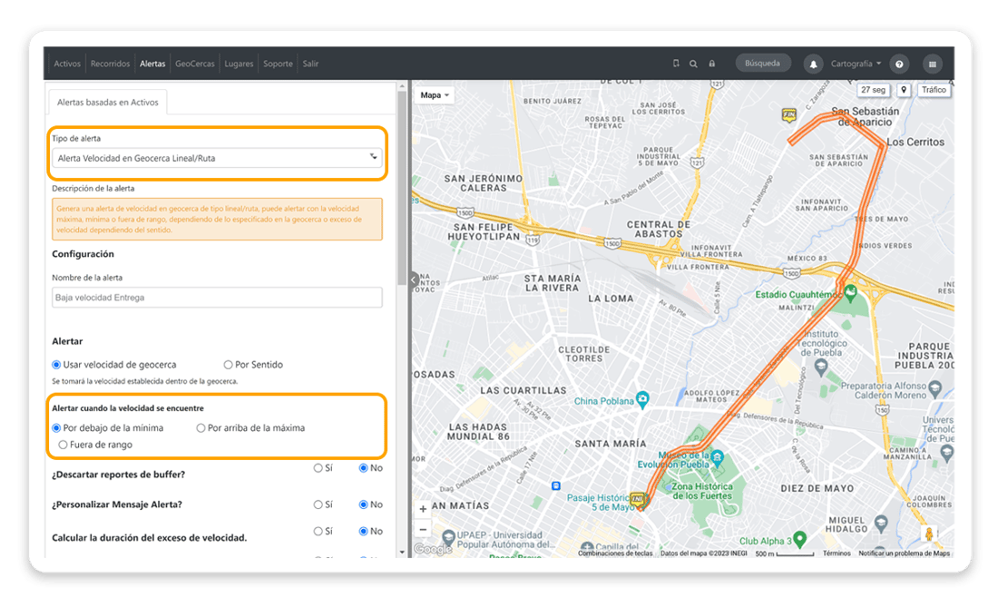Click Salir to log out
The width and height of the screenshot is (998, 598).
[310, 64]
